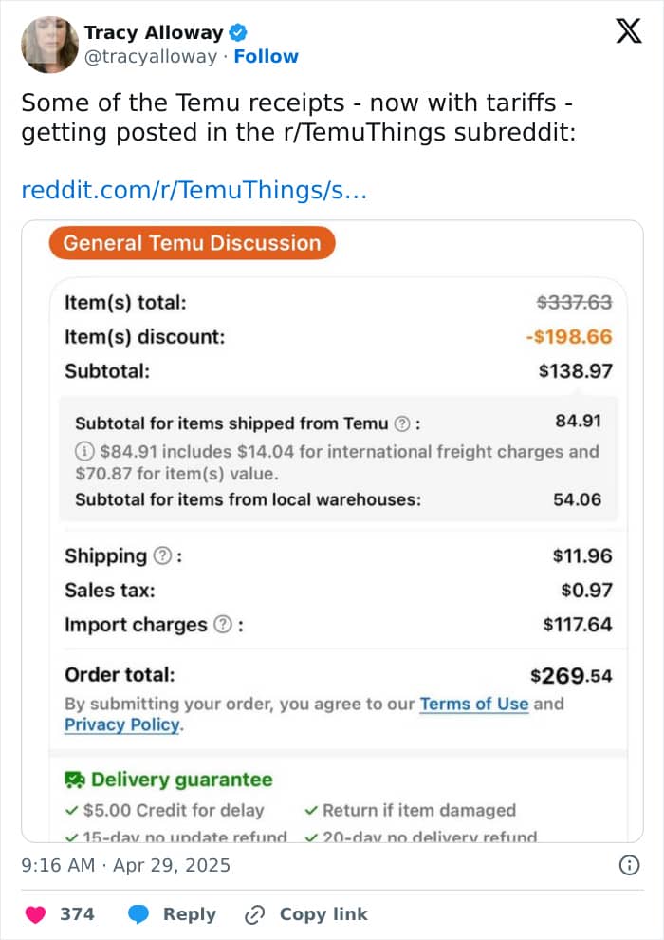Click the green delivery truck icon
This screenshot has height=940, width=664.
pyautogui.click(x=75, y=780)
